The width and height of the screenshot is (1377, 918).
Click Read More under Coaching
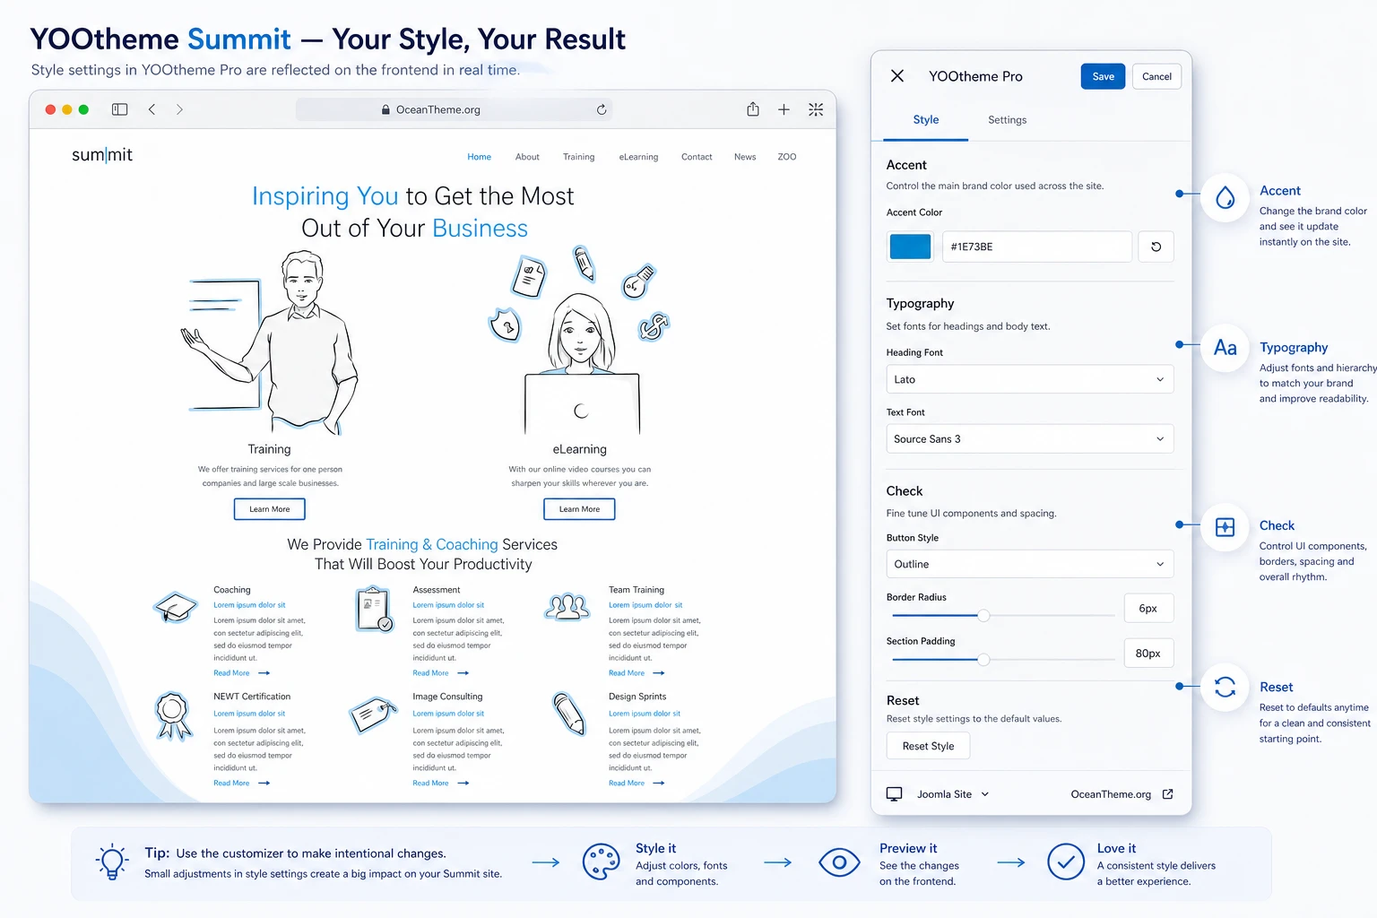click(x=242, y=673)
